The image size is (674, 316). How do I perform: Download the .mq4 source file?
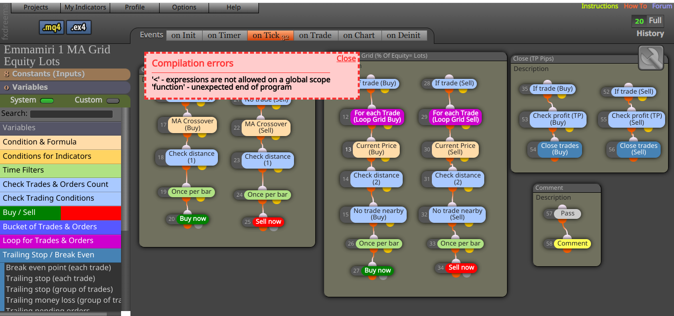[51, 28]
